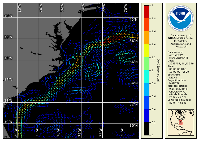Pick the orange 1.4–1.6 colorbar segment
The height and width of the screenshot is (141, 199).
pyautogui.click(x=146, y=38)
